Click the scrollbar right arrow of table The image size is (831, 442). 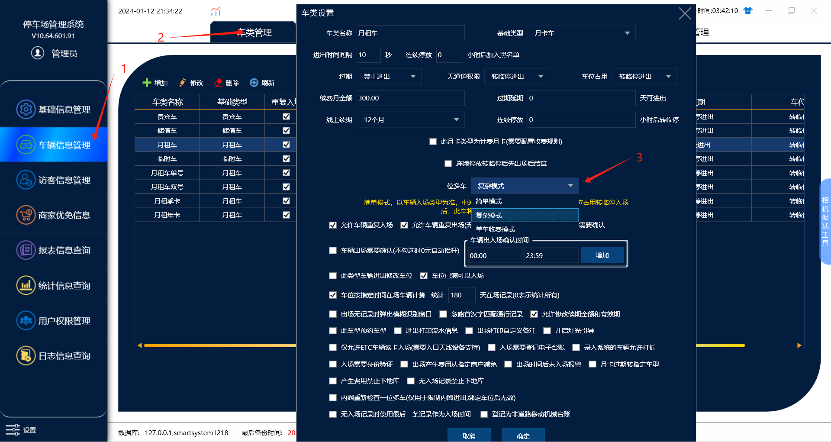[799, 345]
